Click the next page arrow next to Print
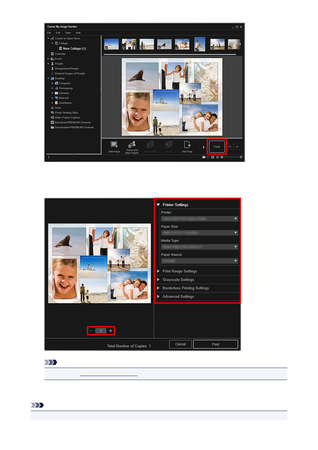 (x=237, y=147)
